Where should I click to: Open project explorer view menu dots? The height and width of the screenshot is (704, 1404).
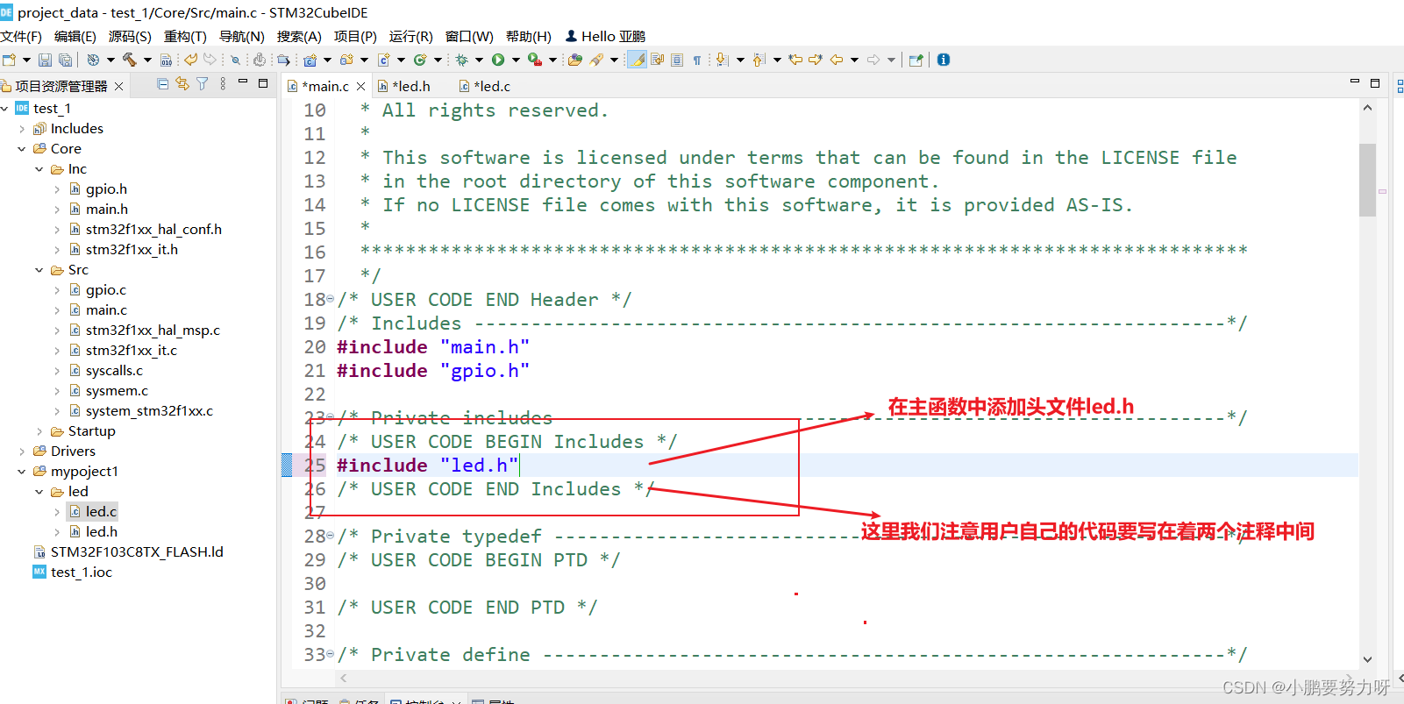(x=223, y=83)
